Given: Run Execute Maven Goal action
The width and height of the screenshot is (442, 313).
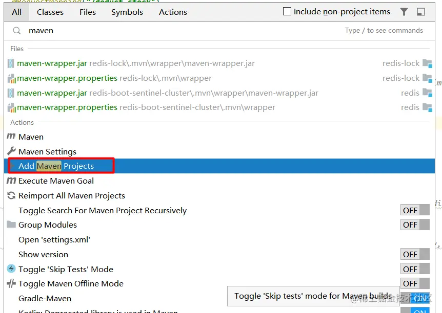Looking at the screenshot, I should 219,181.
